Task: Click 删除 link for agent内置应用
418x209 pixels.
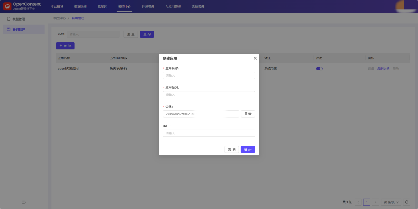Action: (396, 69)
